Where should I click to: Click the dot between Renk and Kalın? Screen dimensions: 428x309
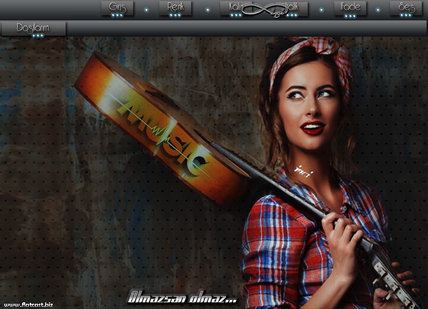click(207, 10)
